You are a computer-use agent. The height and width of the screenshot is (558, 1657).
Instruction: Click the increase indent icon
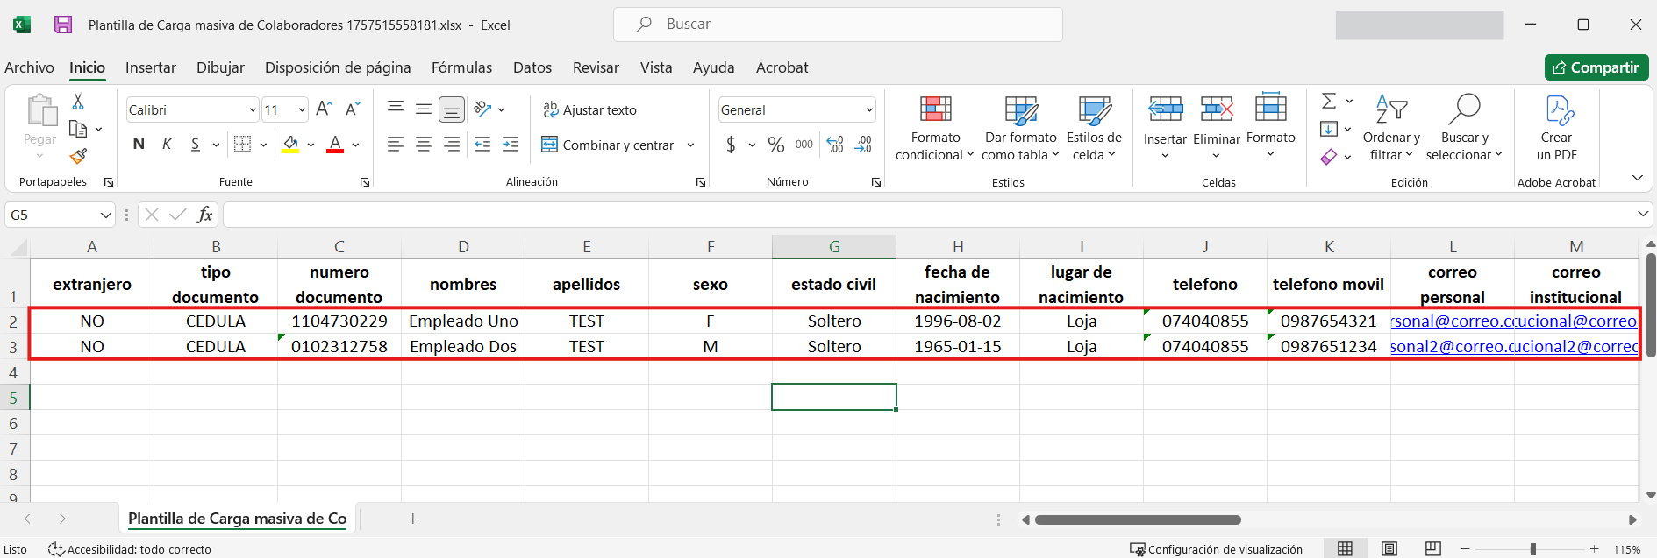click(x=511, y=145)
